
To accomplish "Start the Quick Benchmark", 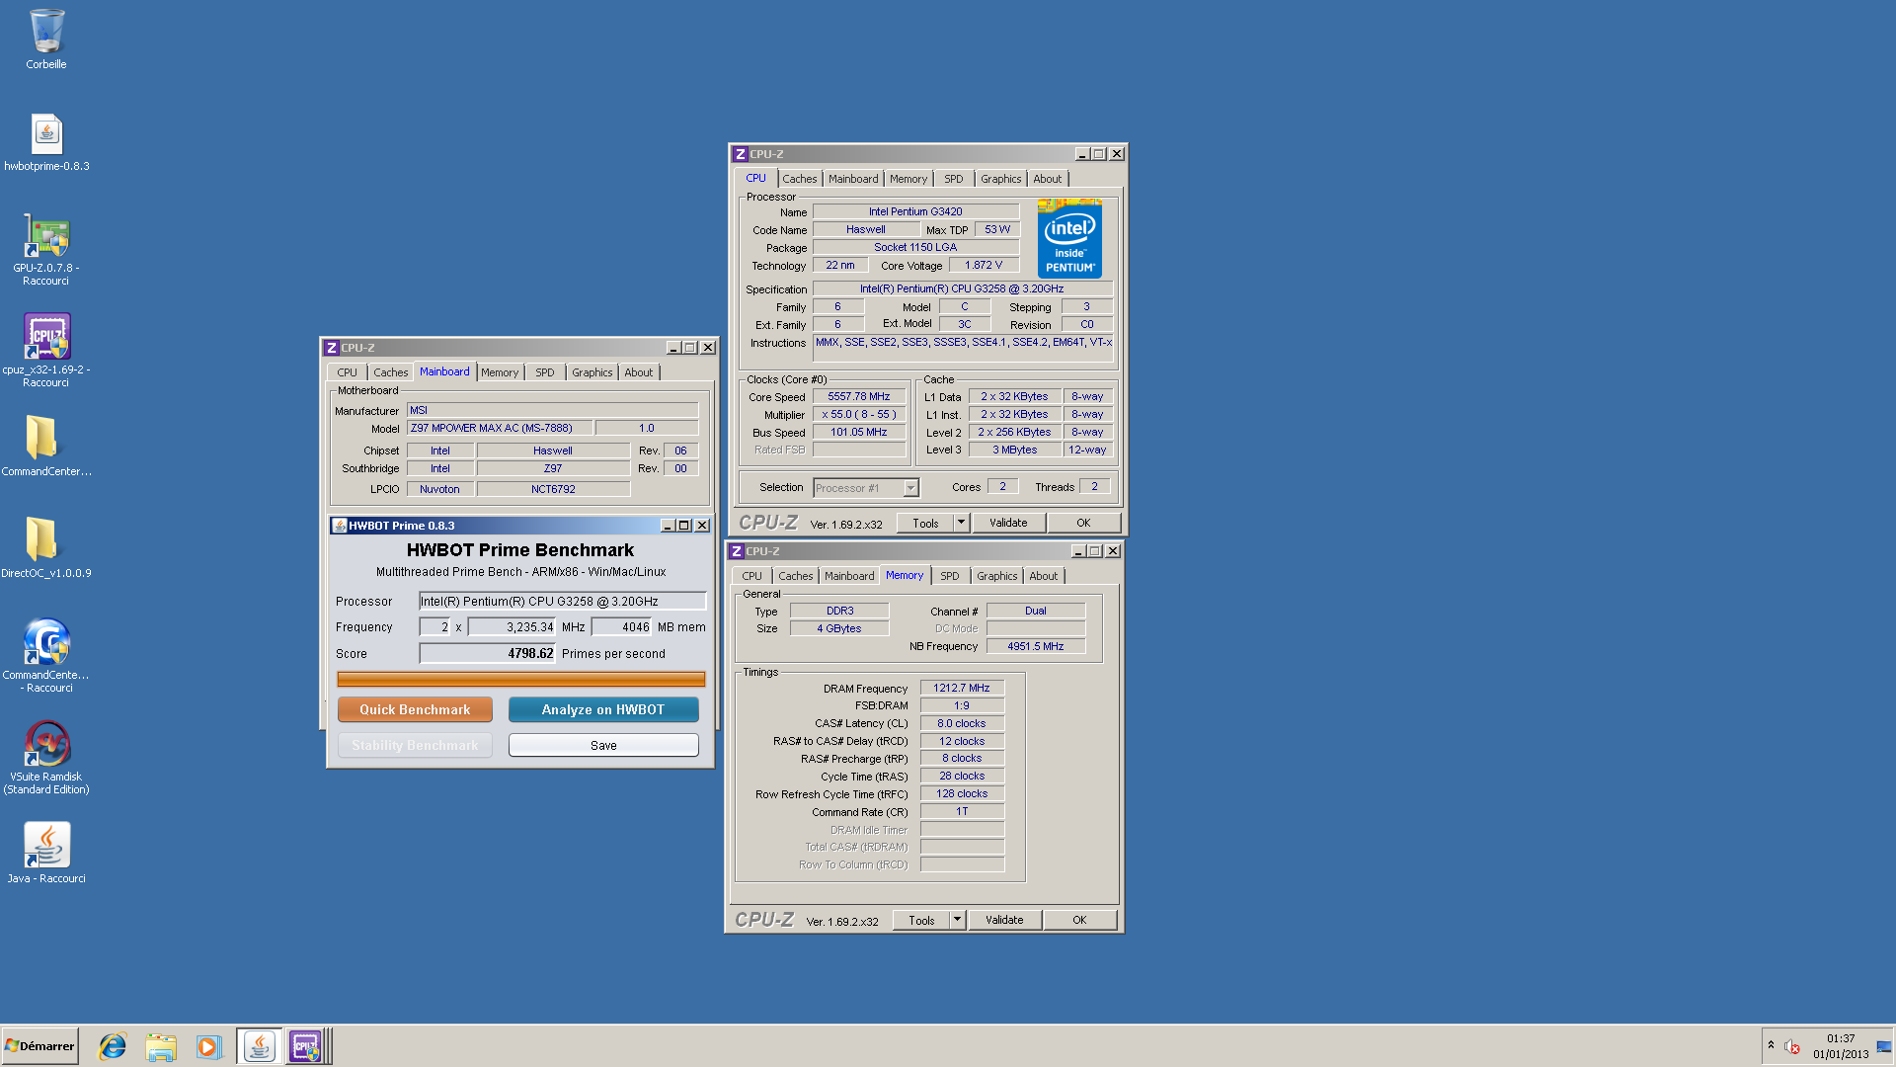I will pyautogui.click(x=415, y=709).
